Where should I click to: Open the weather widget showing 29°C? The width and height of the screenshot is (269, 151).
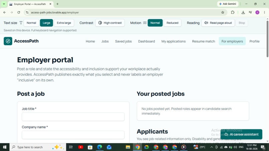coord(199,147)
